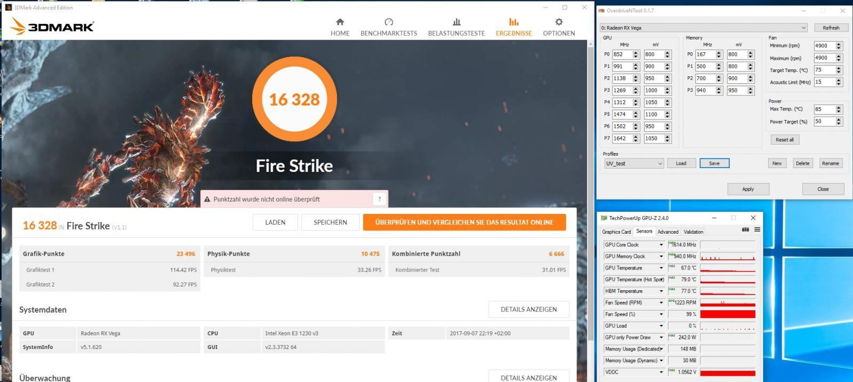This screenshot has height=382, width=853.
Task: Click the Rename profile button
Action: tap(831, 163)
